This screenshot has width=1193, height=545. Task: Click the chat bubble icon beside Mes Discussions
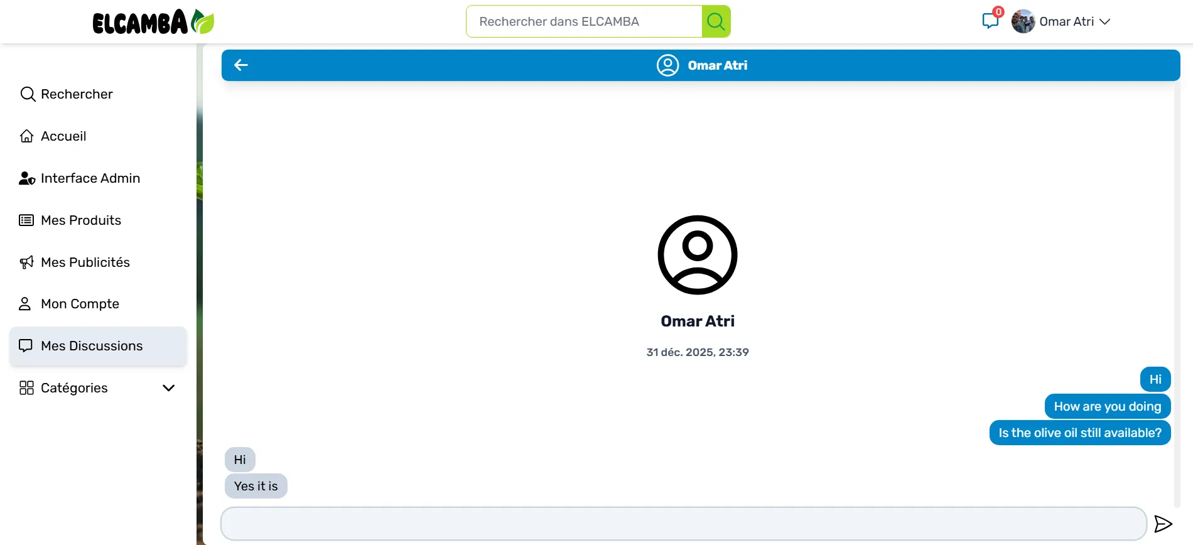(26, 346)
